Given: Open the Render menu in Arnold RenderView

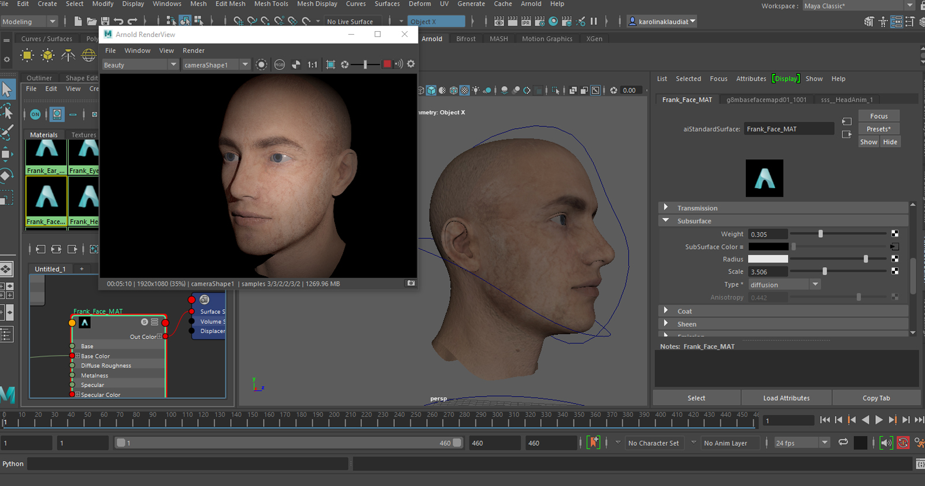Looking at the screenshot, I should [194, 51].
